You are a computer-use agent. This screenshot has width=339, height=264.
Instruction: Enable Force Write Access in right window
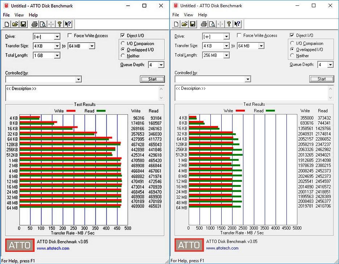pyautogui.click(x=239, y=35)
